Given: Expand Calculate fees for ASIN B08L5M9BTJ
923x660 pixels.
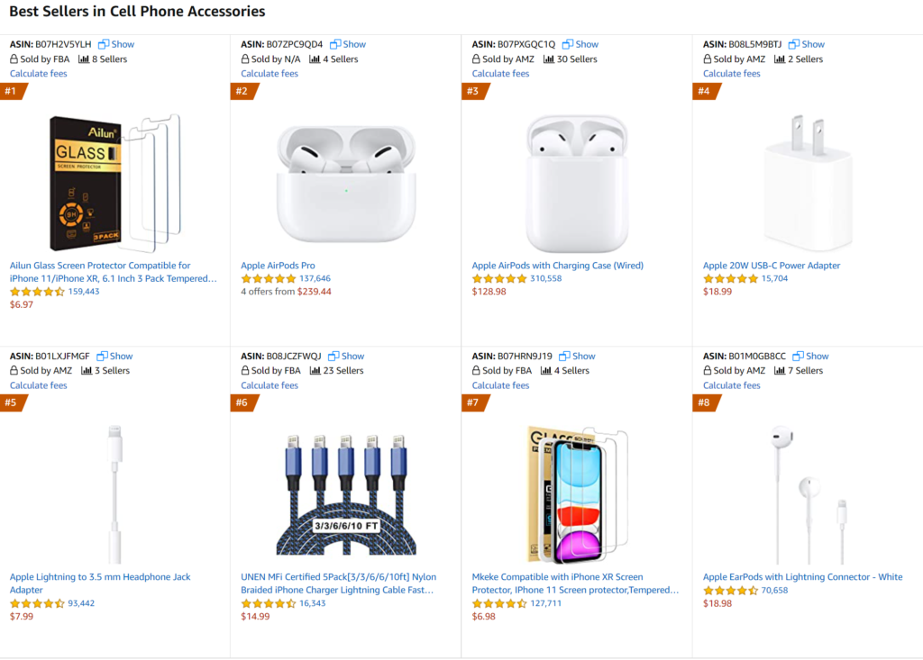Looking at the screenshot, I should [x=732, y=74].
